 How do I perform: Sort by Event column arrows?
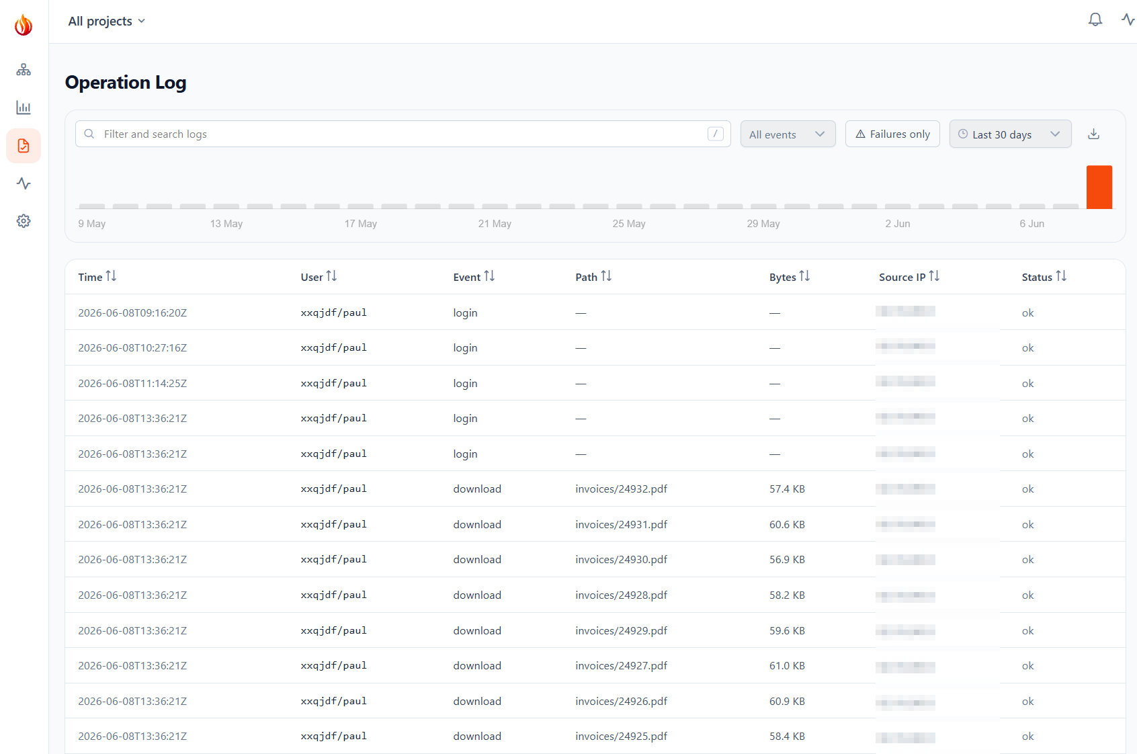489,276
